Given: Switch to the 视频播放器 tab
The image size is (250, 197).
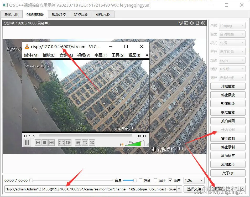Looking at the screenshot, I should click(35, 14).
